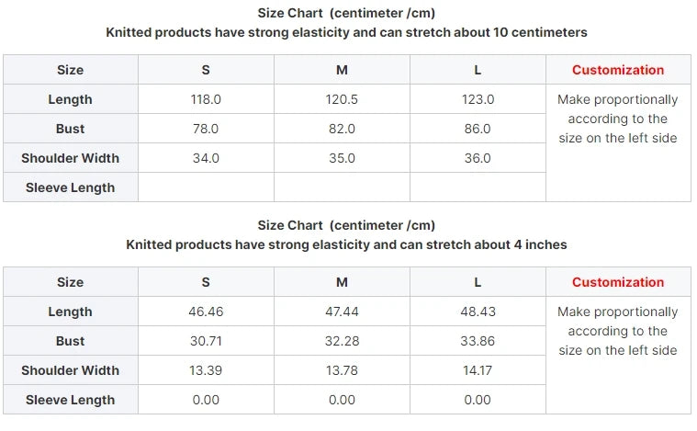
Task: Click the 34.0 shoulder width value
Action: click(206, 158)
